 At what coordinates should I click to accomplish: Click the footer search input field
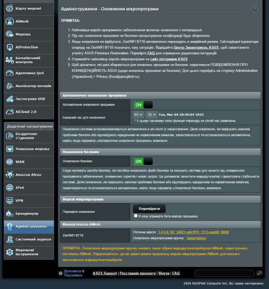point(225,273)
